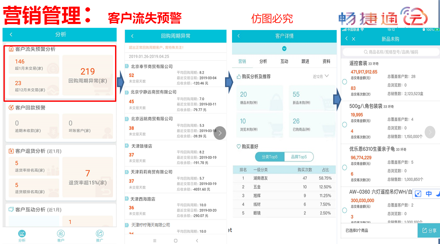Open the 近12月 period dropdown
The height and width of the screenshot is (244, 440).
[x=321, y=76]
